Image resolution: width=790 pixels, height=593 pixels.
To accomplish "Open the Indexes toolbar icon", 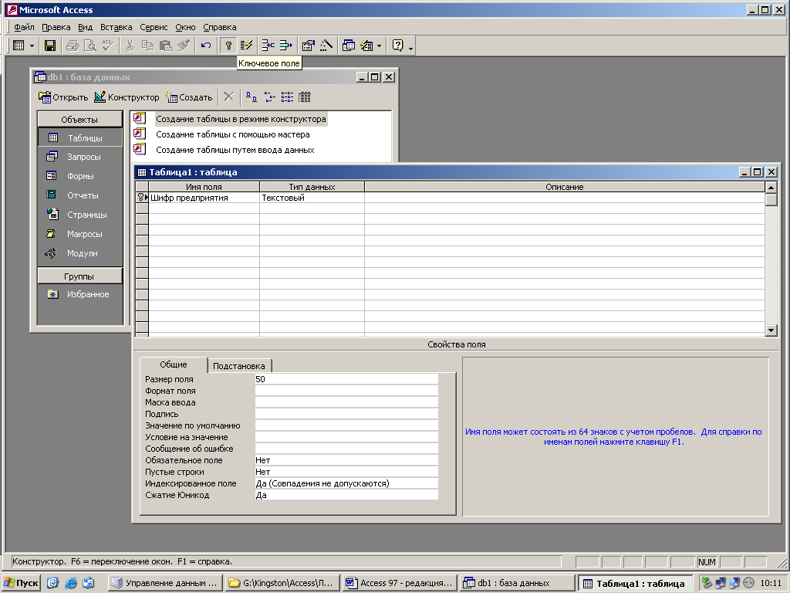I will 246,46.
